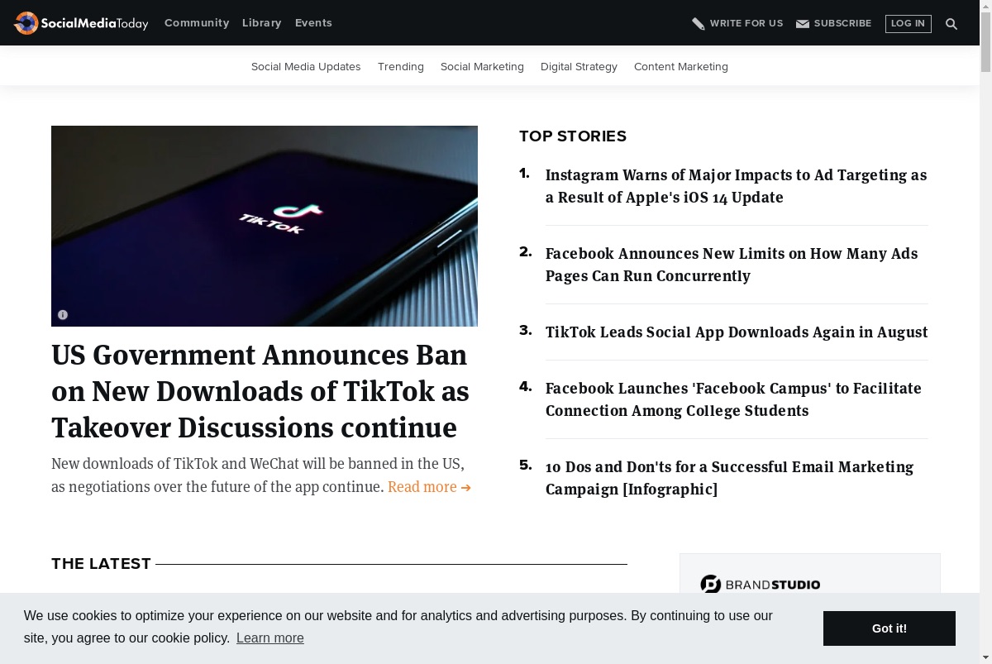Open the search magnifier icon

[951, 24]
